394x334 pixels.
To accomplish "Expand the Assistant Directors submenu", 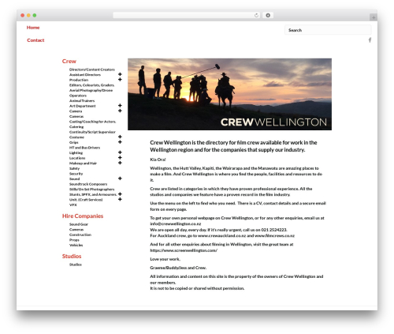I will [x=120, y=74].
